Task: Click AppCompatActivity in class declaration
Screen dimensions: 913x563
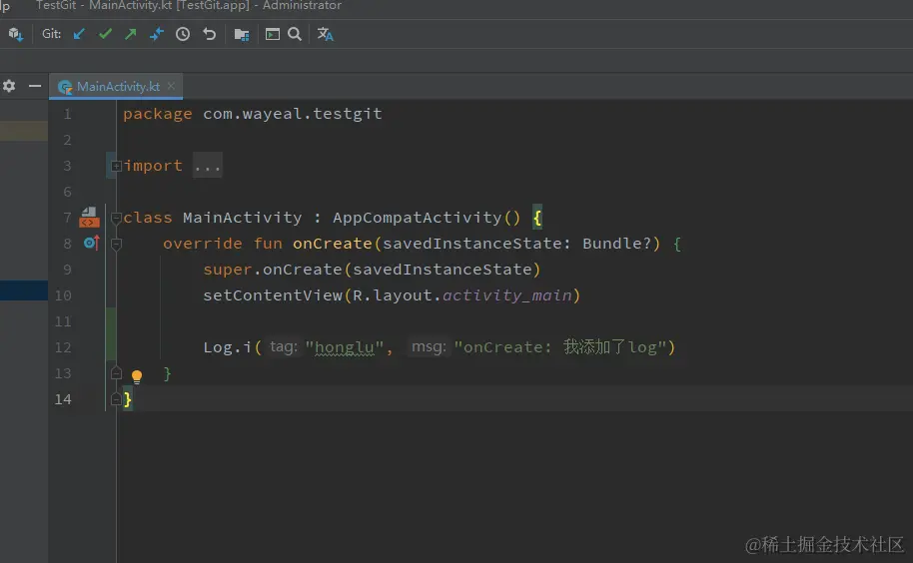Action: pyautogui.click(x=417, y=218)
